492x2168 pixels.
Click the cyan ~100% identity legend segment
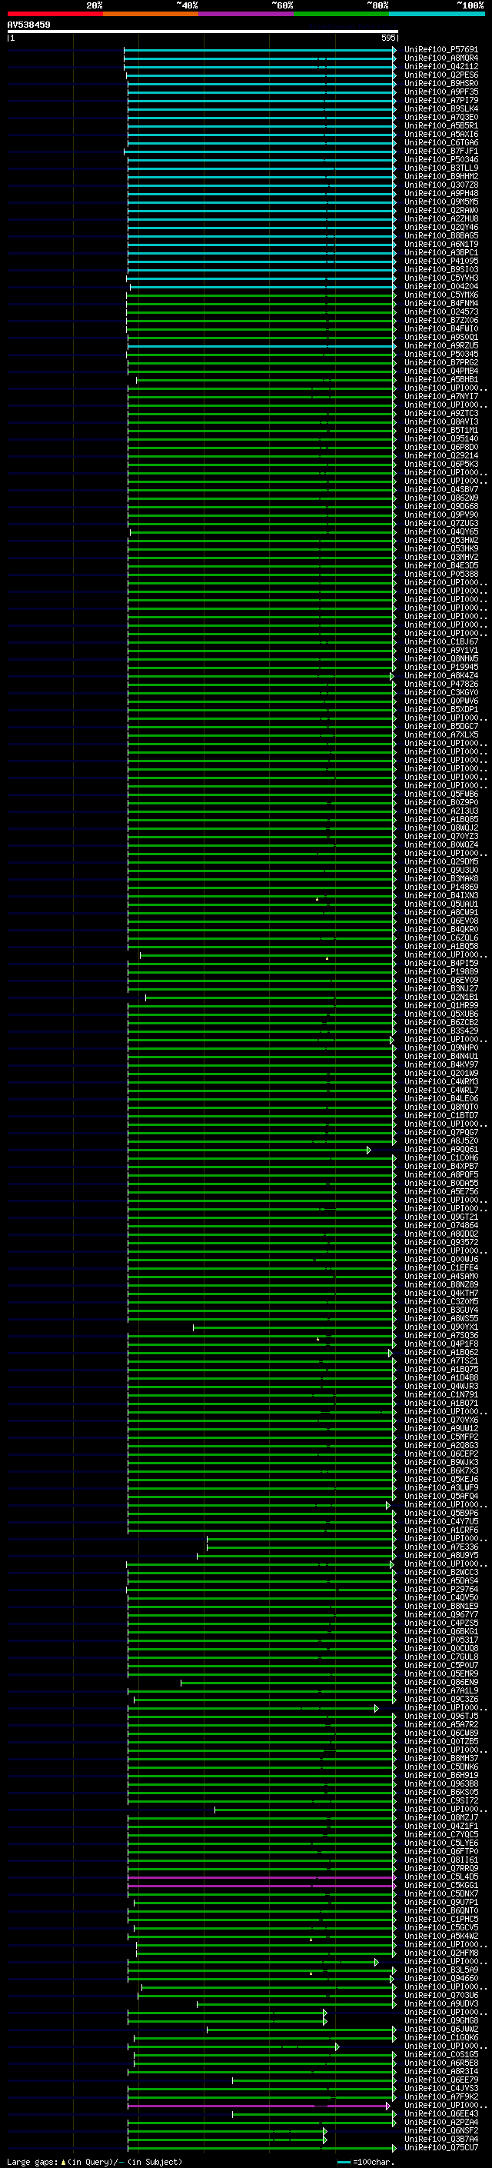point(437,14)
